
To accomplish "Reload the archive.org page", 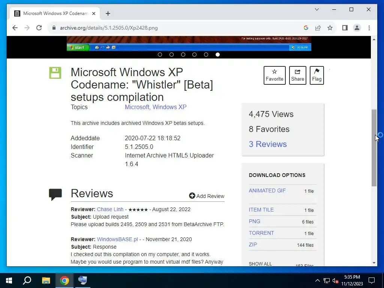I will (x=39, y=28).
